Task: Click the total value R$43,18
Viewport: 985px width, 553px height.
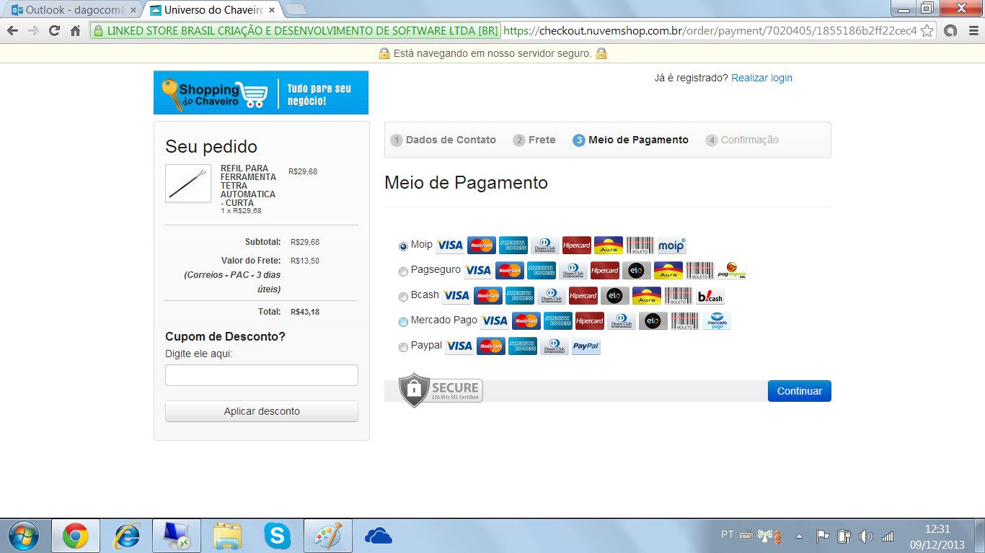Action: click(305, 312)
